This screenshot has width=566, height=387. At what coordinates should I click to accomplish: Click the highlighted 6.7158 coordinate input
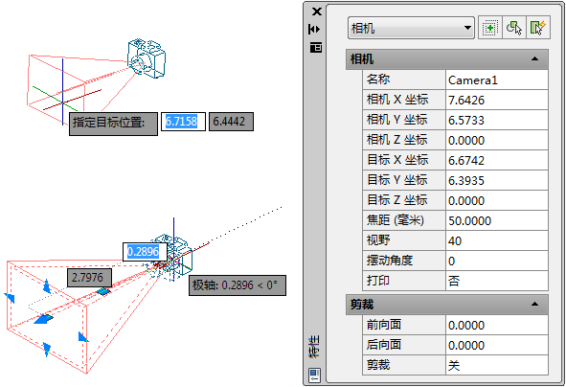183,122
